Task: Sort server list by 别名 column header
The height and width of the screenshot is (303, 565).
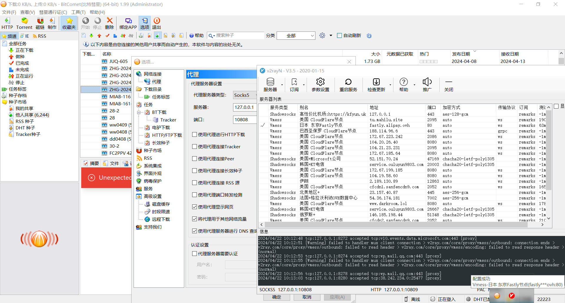Action: (333, 107)
